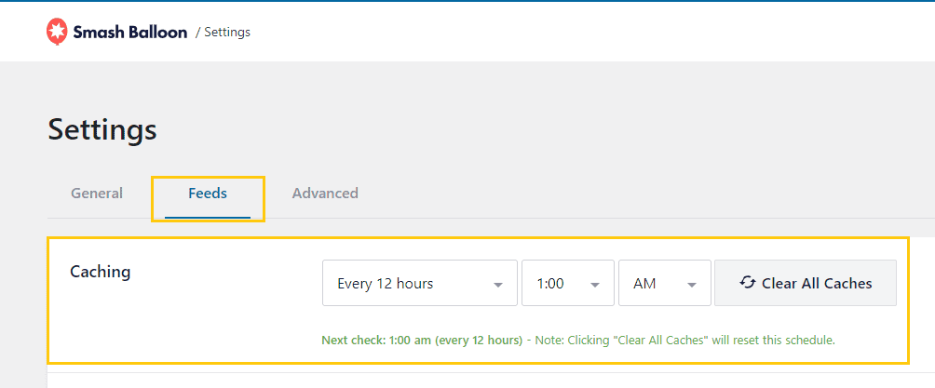Click the Smash Balloon brand name
Image resolution: width=935 pixels, height=388 pixels.
[130, 32]
